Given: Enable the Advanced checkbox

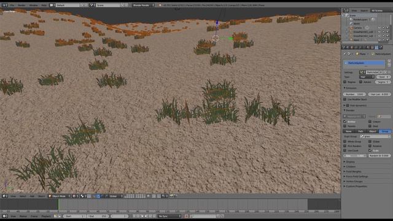Looking at the screenshot, I should tap(361, 82).
